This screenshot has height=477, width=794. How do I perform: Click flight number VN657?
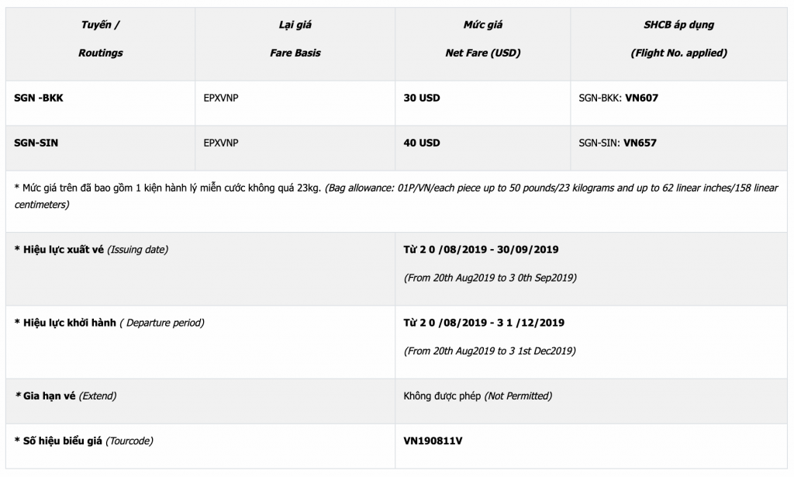pos(640,143)
